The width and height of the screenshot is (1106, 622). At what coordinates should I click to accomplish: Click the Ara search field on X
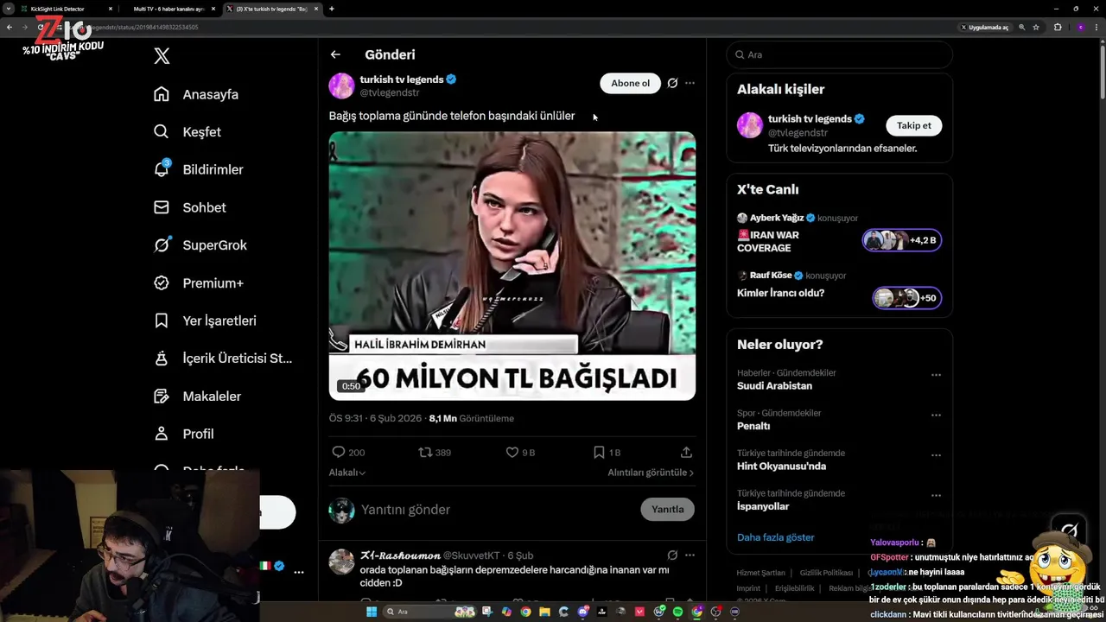click(x=839, y=54)
